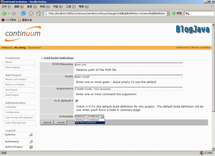The width and height of the screenshot is (215, 156).
Task: Click the icon beside Add Build Definition heading
Action: pos(42,58)
